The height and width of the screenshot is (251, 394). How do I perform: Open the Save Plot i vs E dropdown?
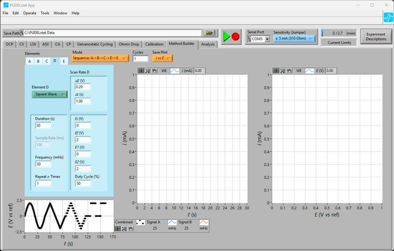point(162,58)
